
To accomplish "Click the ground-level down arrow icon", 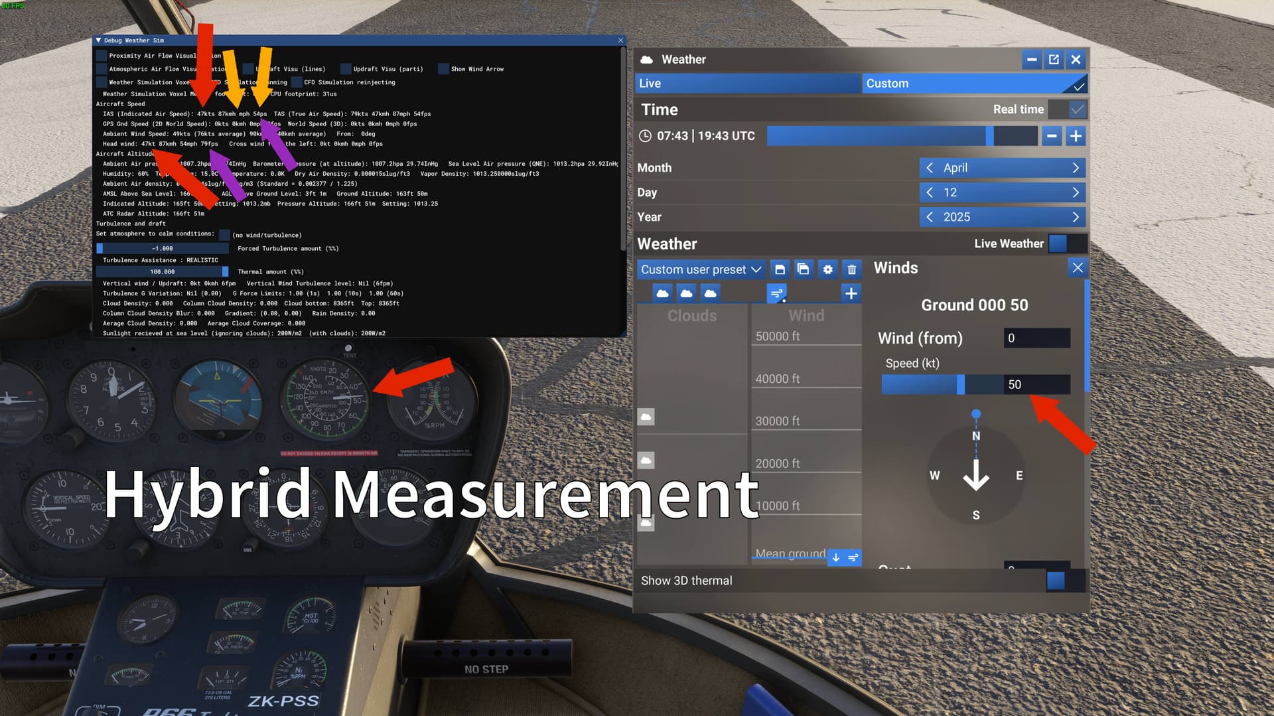I will [836, 557].
